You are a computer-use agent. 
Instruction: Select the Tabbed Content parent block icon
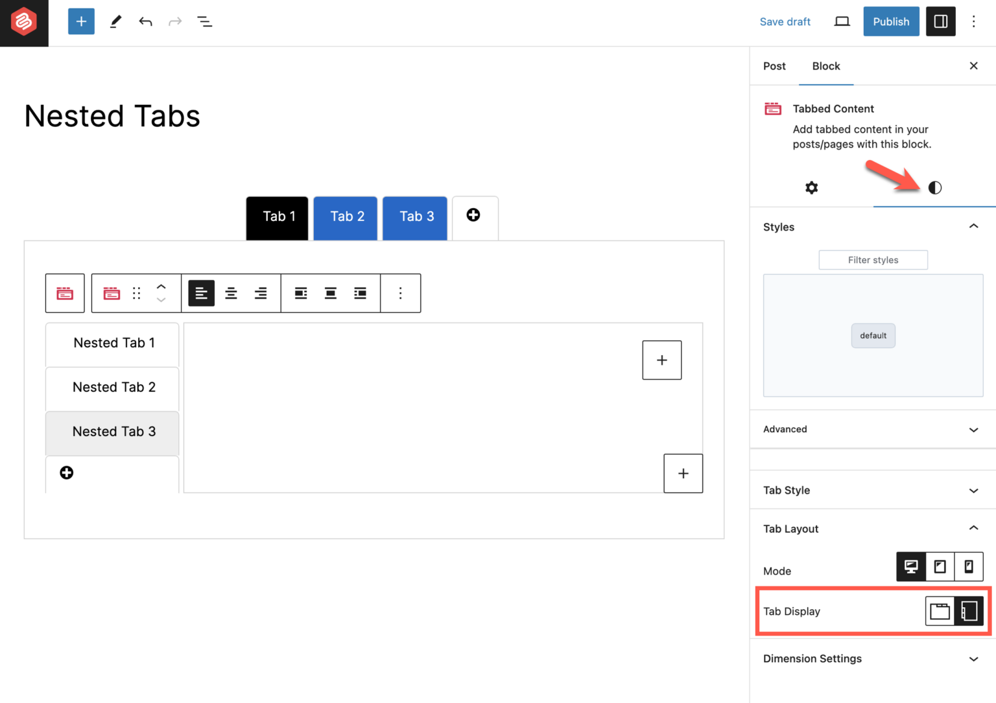coord(65,293)
